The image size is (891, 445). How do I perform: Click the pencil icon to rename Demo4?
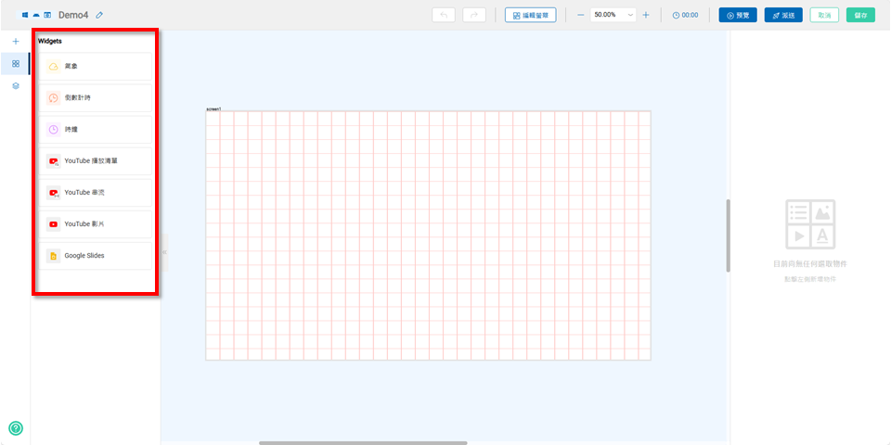99,15
